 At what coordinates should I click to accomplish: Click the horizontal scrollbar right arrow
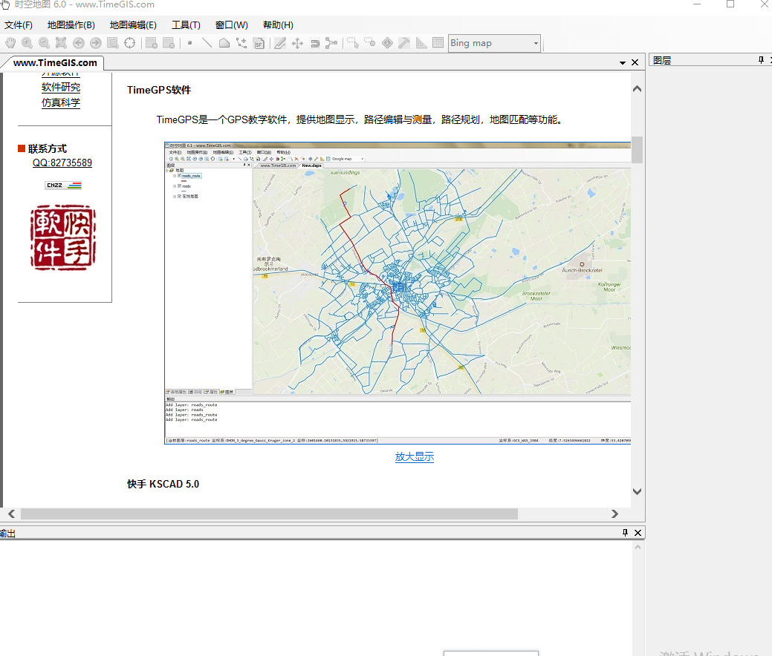pyautogui.click(x=614, y=514)
